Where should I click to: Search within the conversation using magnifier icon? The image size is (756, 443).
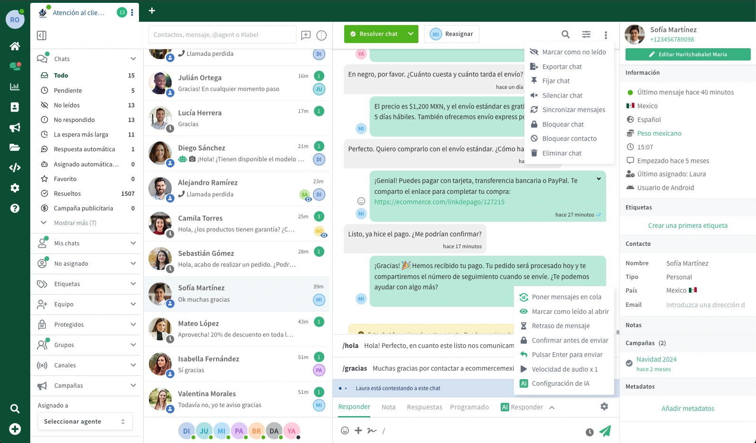tap(565, 34)
